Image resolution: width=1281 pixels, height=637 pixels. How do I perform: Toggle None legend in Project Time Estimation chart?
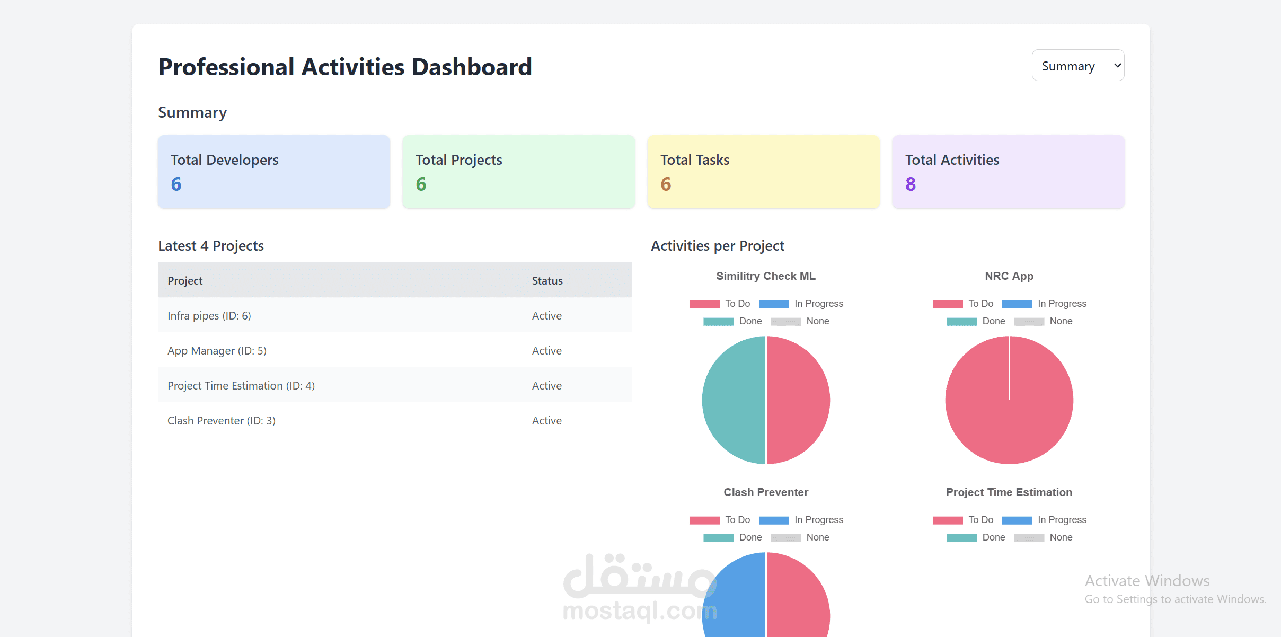1043,537
